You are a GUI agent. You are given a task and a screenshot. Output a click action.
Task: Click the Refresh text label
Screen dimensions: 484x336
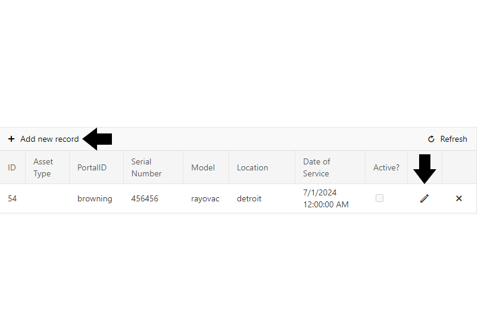point(454,139)
